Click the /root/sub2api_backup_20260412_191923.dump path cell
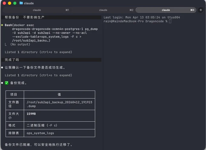Screen dimensions: 206x150 (59, 104)
